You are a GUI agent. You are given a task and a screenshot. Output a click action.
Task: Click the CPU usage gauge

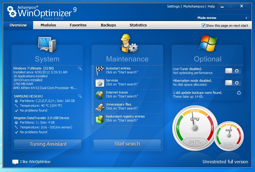click(195, 128)
